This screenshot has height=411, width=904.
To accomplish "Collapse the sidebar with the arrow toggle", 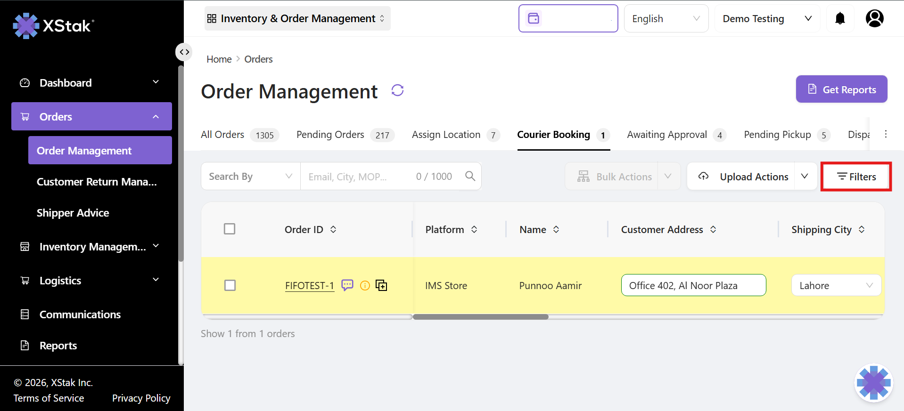I will click(x=184, y=52).
